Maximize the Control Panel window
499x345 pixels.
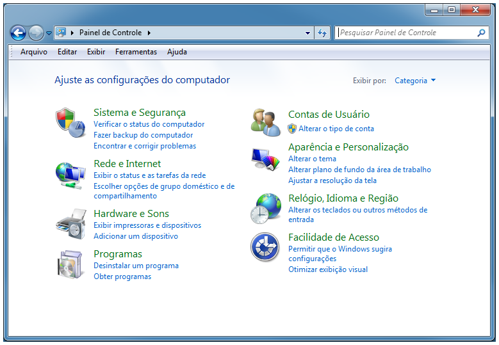point(451,10)
